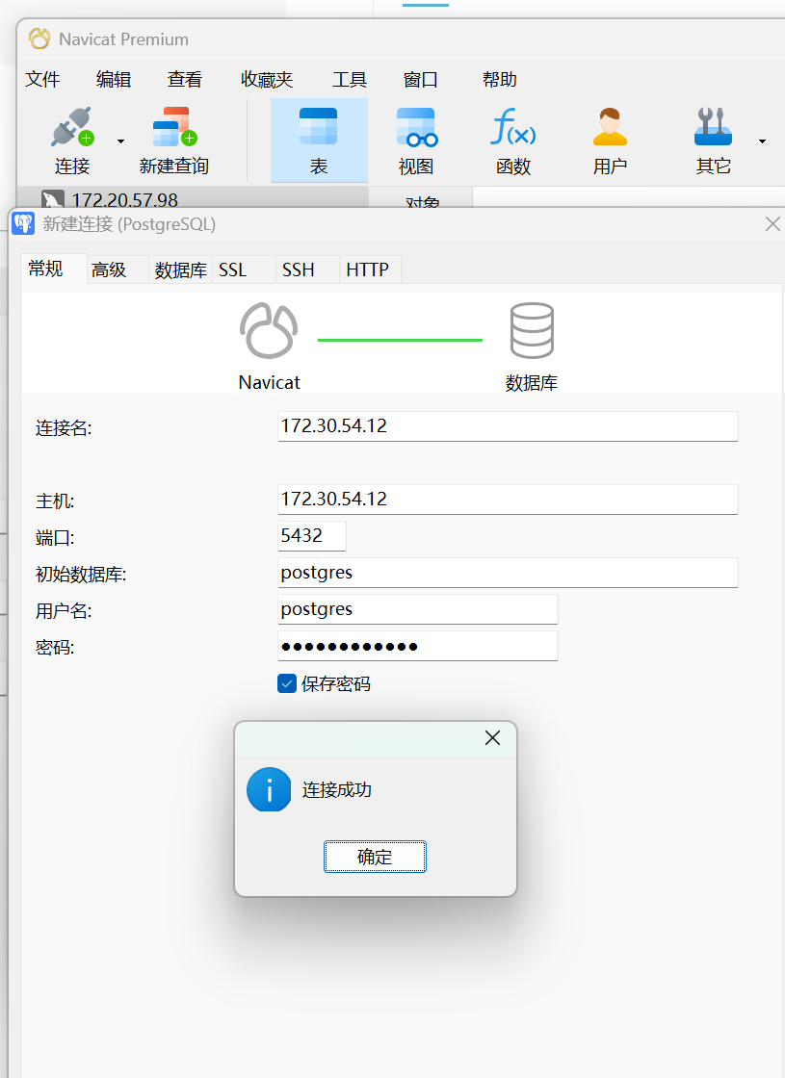Click the 主机 input field

click(x=508, y=500)
